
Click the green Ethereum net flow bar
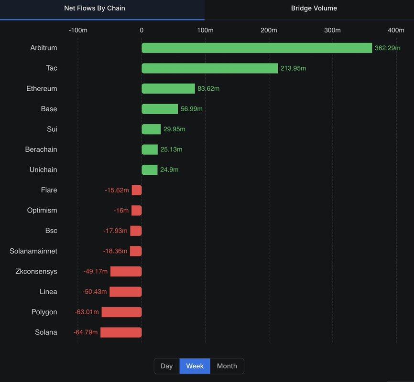(x=168, y=89)
